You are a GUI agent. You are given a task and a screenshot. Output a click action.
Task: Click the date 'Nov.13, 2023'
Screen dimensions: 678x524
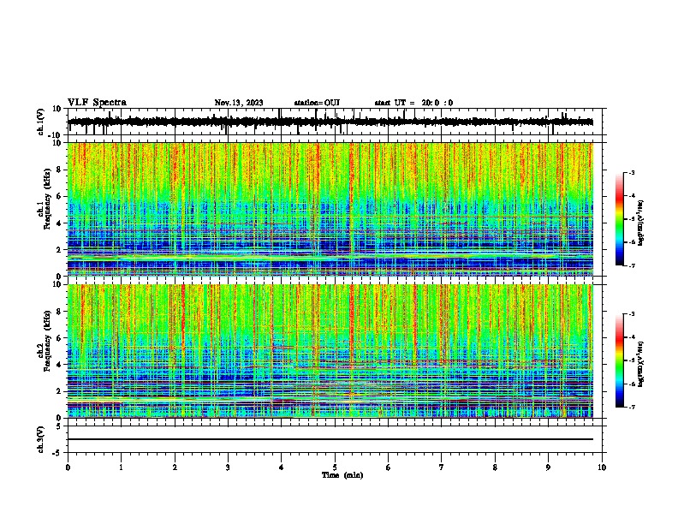coord(239,103)
